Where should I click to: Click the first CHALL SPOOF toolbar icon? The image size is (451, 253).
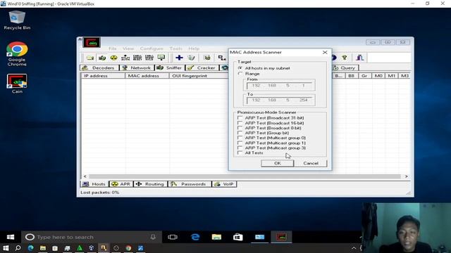[x=137, y=58]
